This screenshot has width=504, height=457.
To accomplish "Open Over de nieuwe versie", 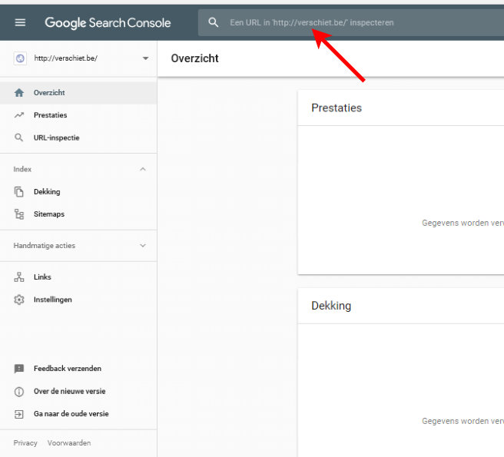I will click(x=70, y=391).
